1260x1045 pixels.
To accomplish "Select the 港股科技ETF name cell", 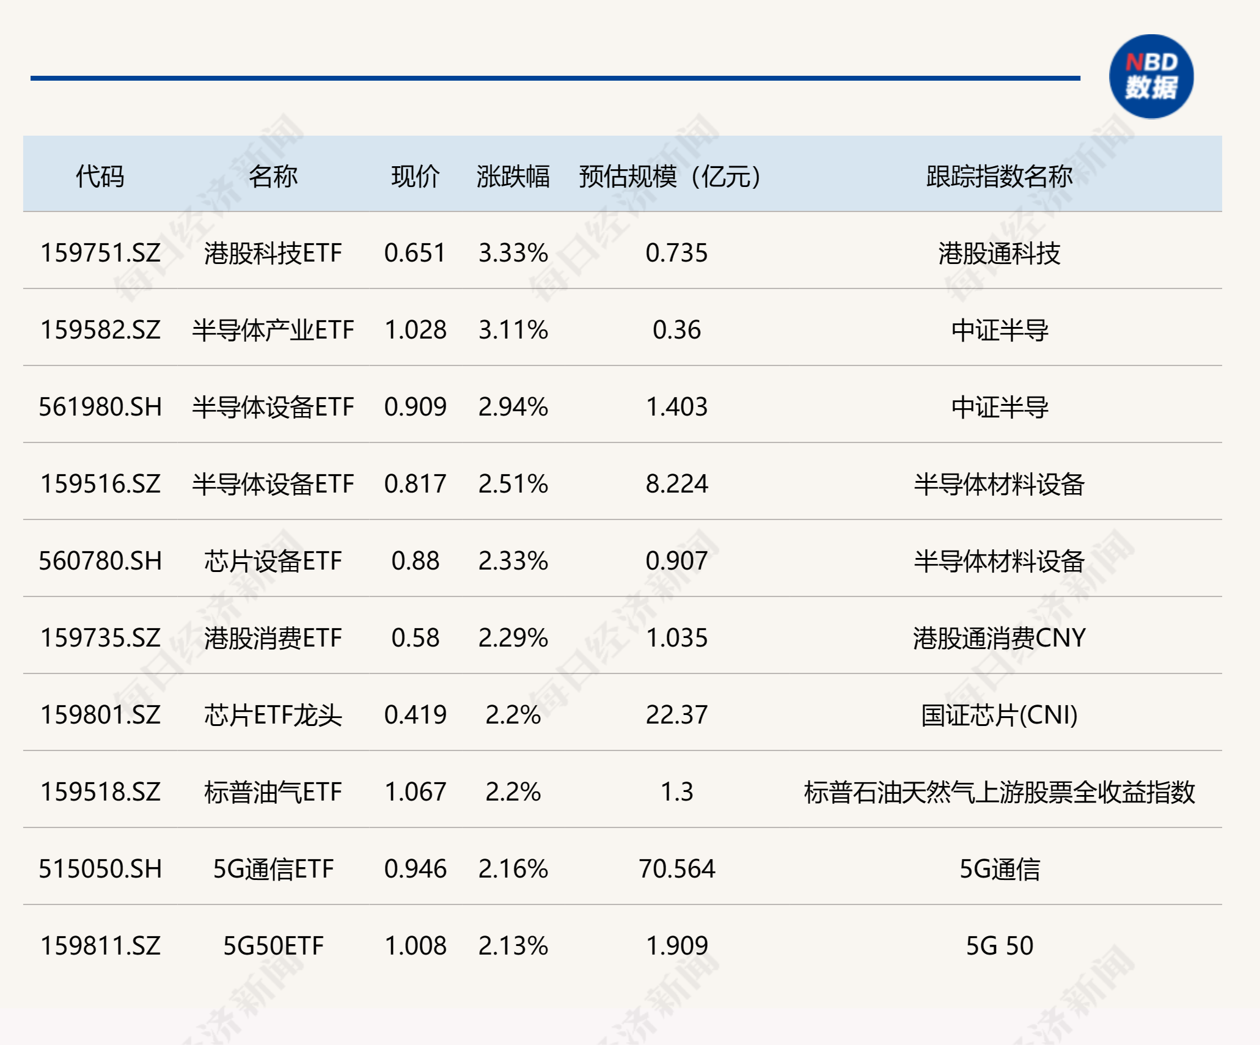I will point(273,253).
